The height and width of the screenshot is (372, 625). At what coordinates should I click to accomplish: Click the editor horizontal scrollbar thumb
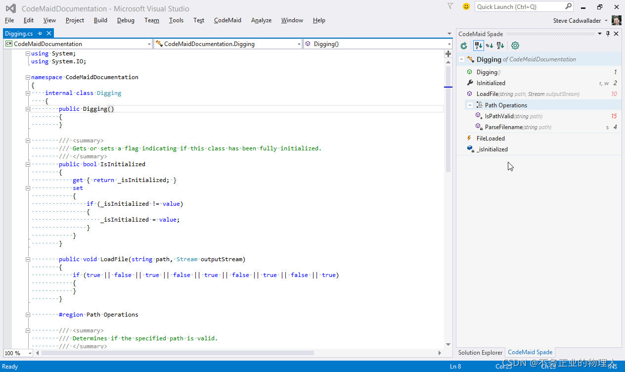click(x=178, y=353)
